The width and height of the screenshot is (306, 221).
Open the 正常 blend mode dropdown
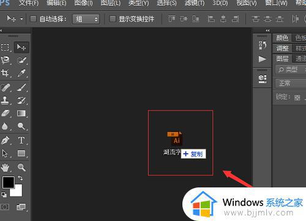click(291, 83)
